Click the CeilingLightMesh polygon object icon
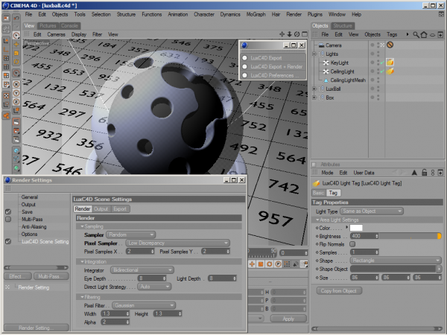This screenshot has height=335, width=447. click(326, 80)
